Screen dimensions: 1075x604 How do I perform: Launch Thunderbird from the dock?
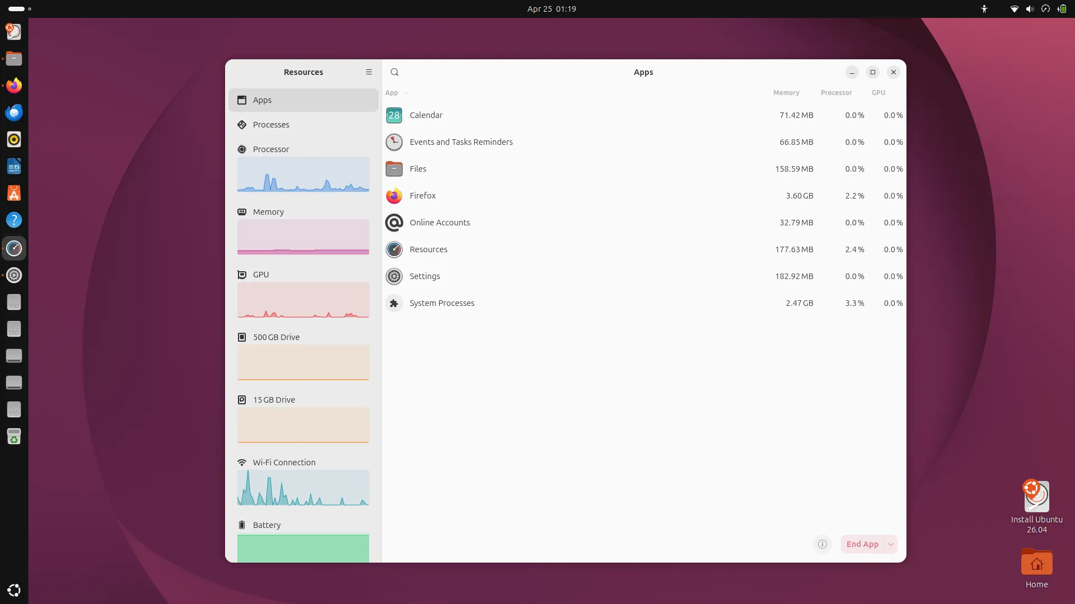pyautogui.click(x=14, y=112)
